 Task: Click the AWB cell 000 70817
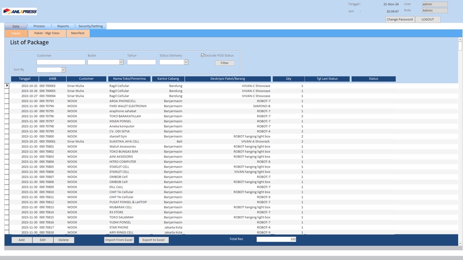pyautogui.click(x=47, y=227)
